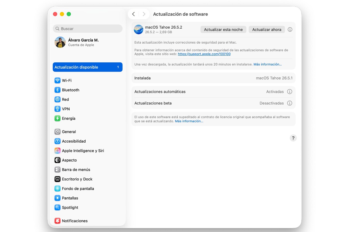
Task: Click Actualizaciones beta label
Action: tap(153, 103)
